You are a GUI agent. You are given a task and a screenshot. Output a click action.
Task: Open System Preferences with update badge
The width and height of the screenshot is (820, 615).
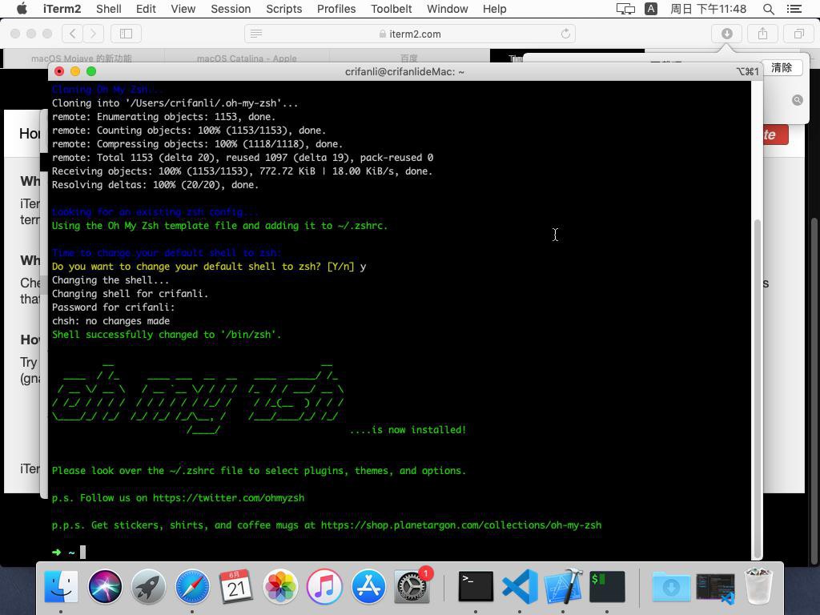click(x=412, y=586)
